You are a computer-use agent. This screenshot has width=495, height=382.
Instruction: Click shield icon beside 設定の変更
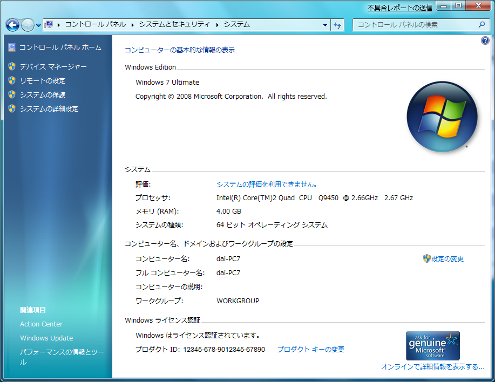tap(427, 258)
